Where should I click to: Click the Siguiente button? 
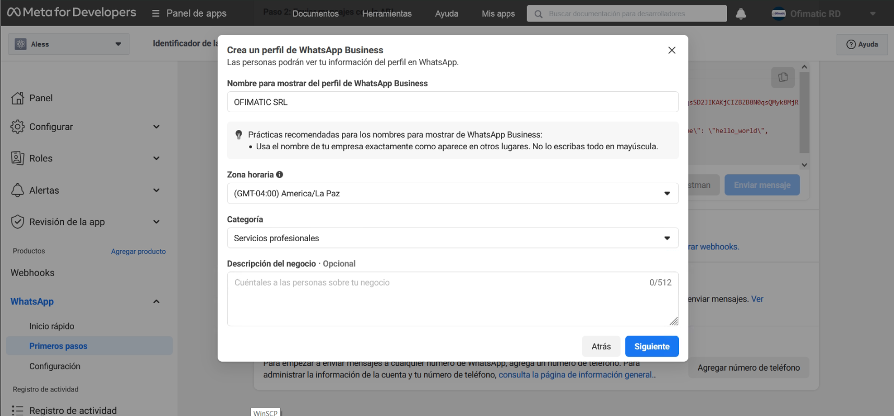[x=651, y=347]
